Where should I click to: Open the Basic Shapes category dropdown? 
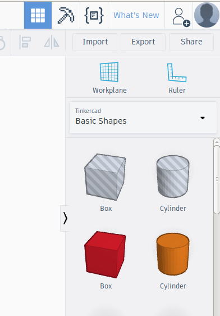pos(143,118)
